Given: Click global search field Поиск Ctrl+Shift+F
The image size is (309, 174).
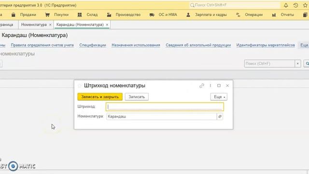Looking at the screenshot, I should (235, 5).
